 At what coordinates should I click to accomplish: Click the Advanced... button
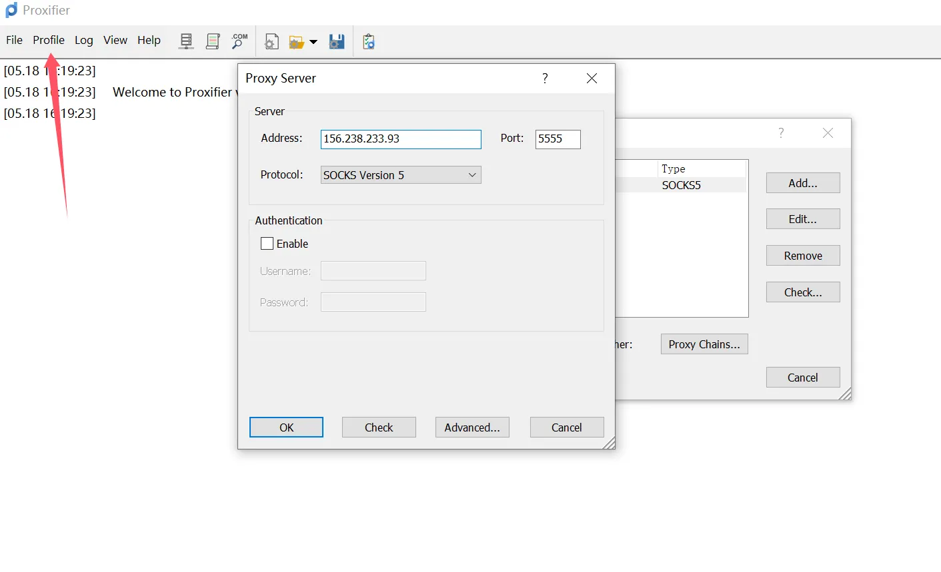[472, 428]
